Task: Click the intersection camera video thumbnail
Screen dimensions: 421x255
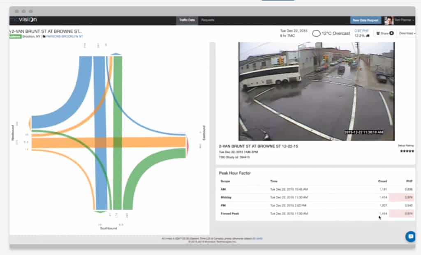Action: click(x=316, y=91)
